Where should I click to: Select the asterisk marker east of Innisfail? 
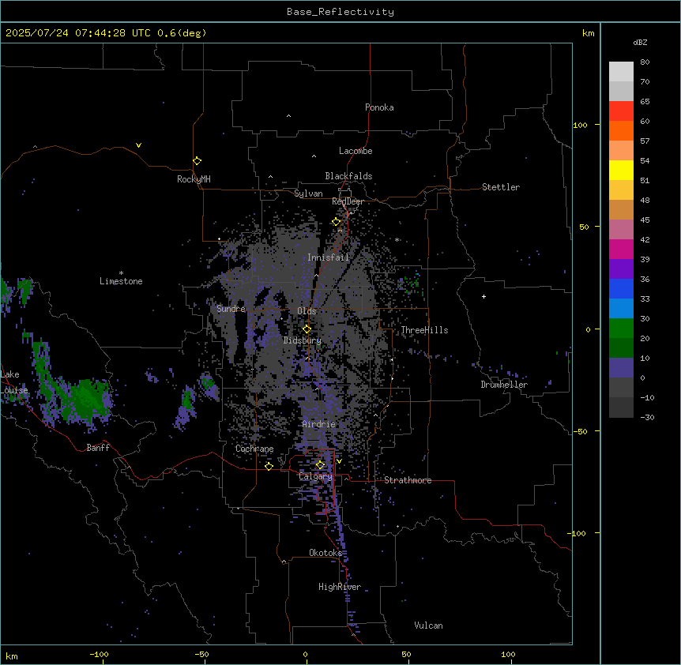397,239
